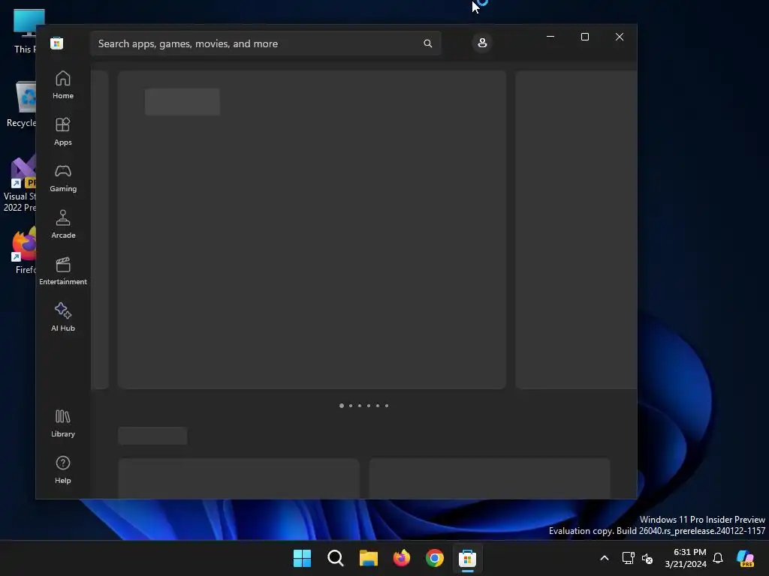769x576 pixels.
Task: Close the Microsoft Store window
Action: [x=620, y=37]
